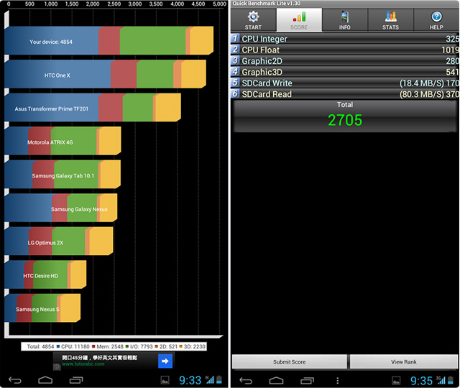Tap the 9:35 clock on right screen
460x388 pixels.
(x=421, y=381)
